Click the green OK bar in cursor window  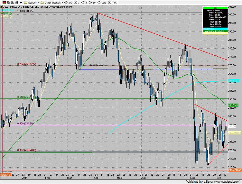[x=215, y=8]
